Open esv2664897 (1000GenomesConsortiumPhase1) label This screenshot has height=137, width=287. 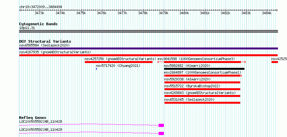[203, 72]
